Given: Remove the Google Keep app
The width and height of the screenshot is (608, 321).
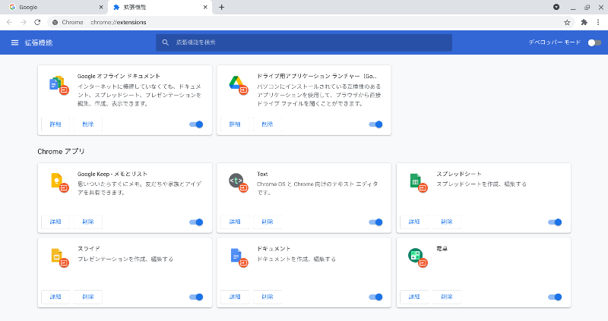Looking at the screenshot, I should [88, 222].
